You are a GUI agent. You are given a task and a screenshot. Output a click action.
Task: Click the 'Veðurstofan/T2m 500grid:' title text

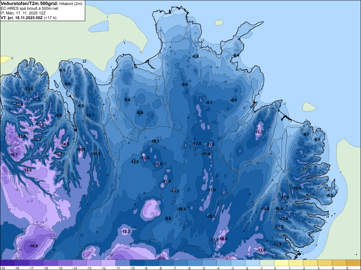point(29,4)
